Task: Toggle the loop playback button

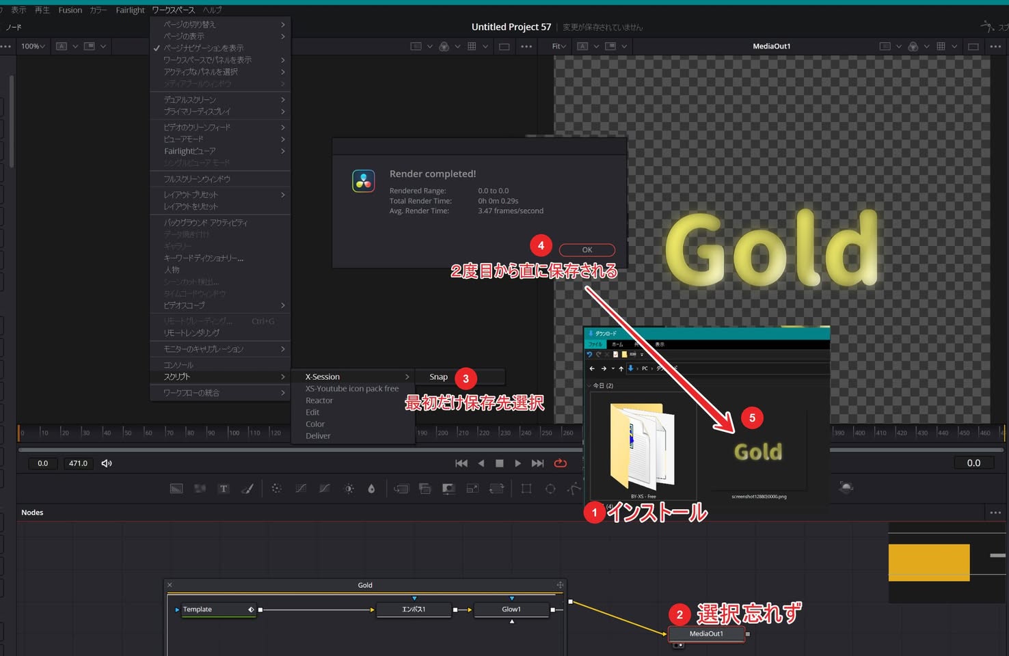Action: (x=561, y=463)
